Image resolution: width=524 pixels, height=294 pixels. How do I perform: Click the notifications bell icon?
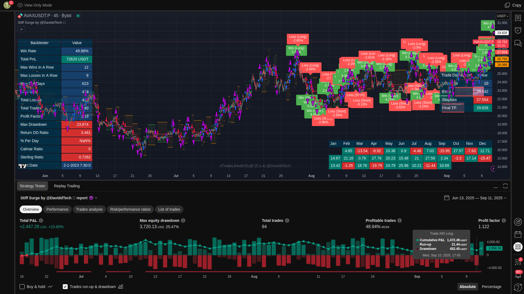coord(518,275)
